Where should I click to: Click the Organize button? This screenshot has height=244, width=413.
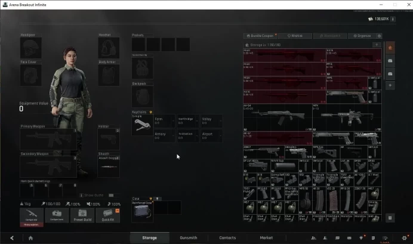click(x=362, y=36)
